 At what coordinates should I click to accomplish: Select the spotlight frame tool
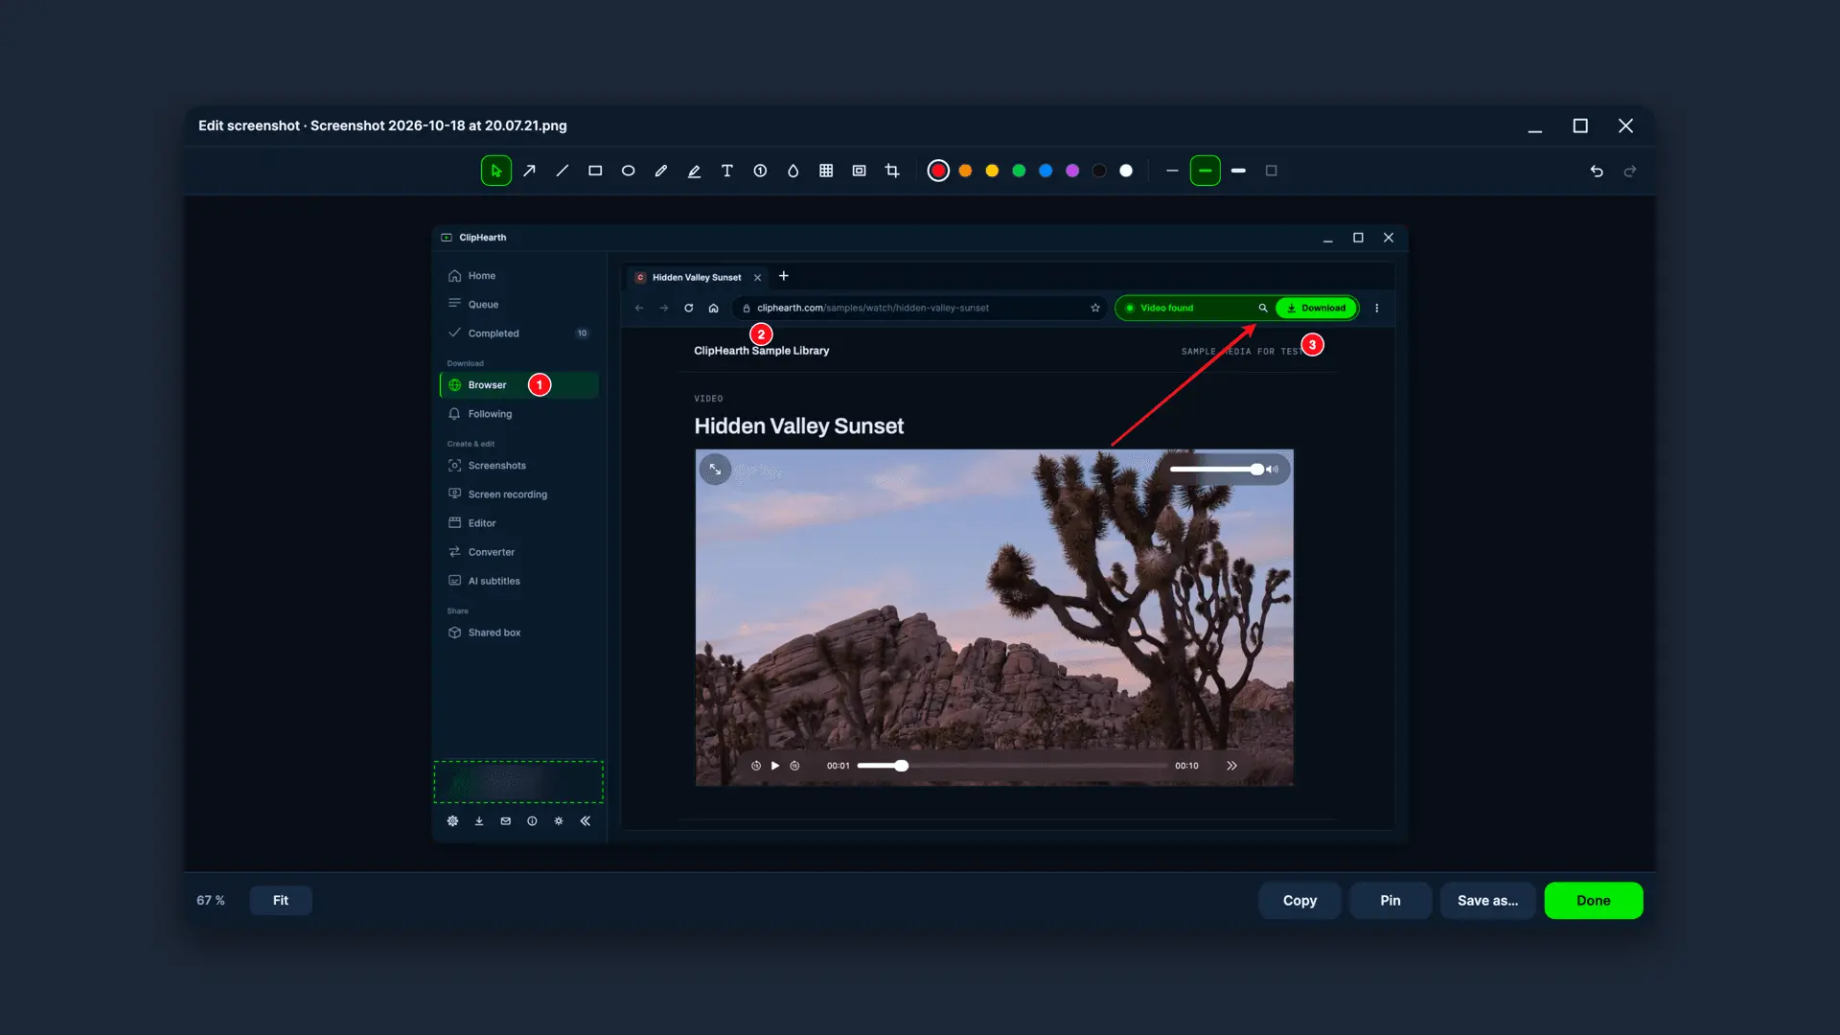click(860, 171)
